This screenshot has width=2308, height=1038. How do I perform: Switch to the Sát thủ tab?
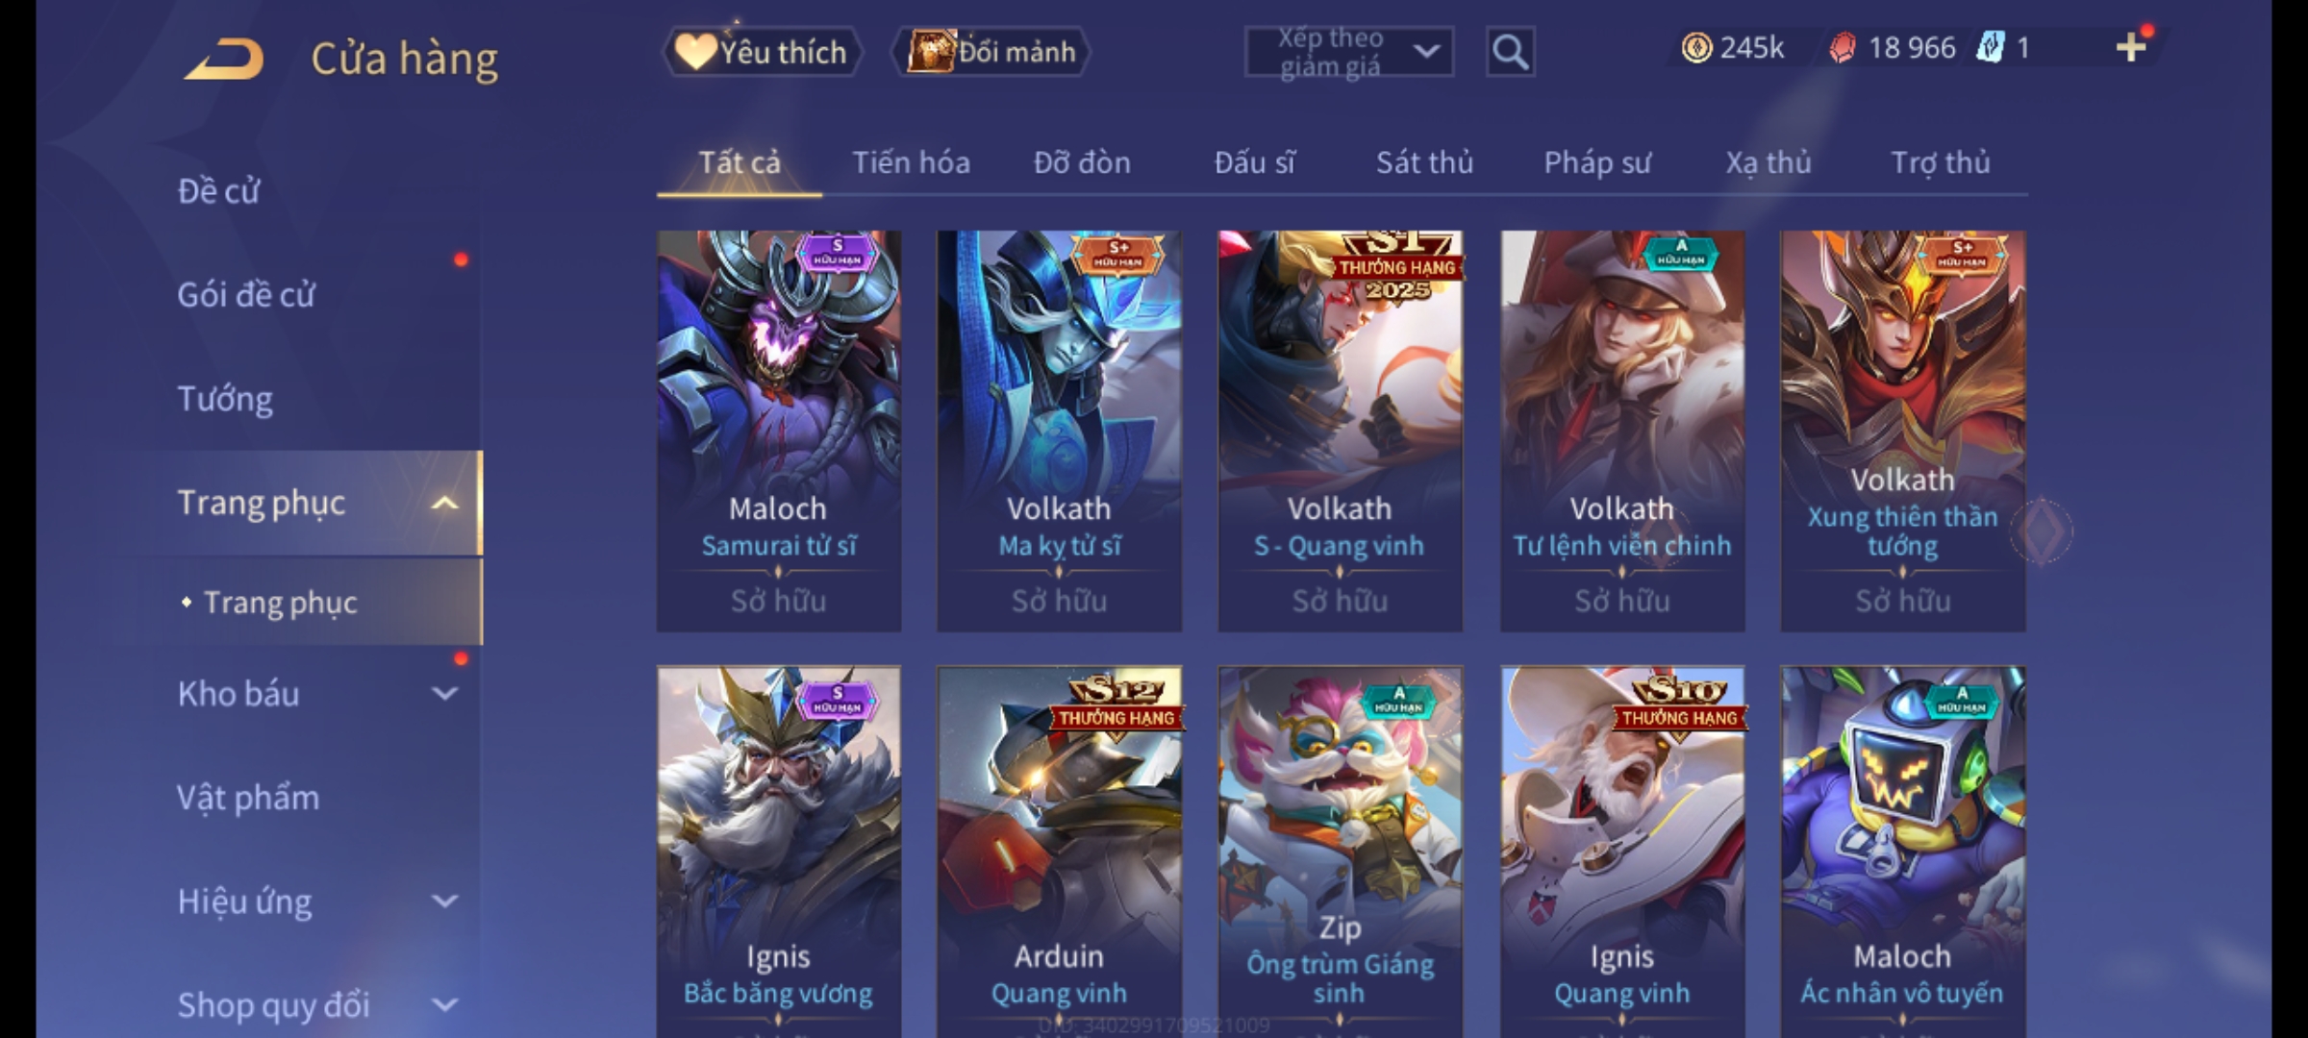(x=1424, y=162)
